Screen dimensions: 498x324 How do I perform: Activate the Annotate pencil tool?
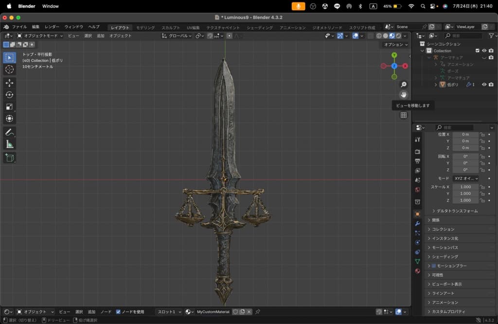(9, 132)
